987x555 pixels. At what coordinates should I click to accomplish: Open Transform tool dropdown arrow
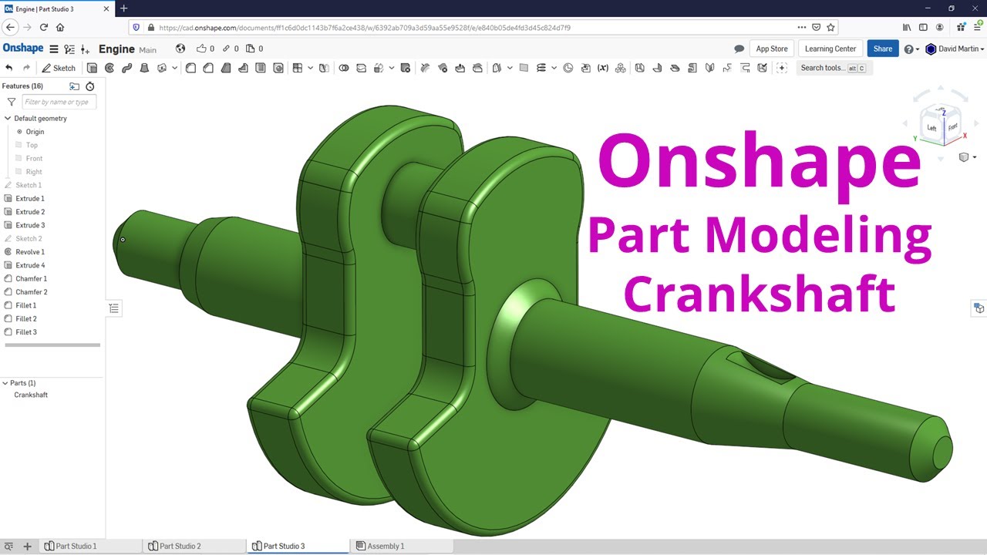(x=392, y=68)
